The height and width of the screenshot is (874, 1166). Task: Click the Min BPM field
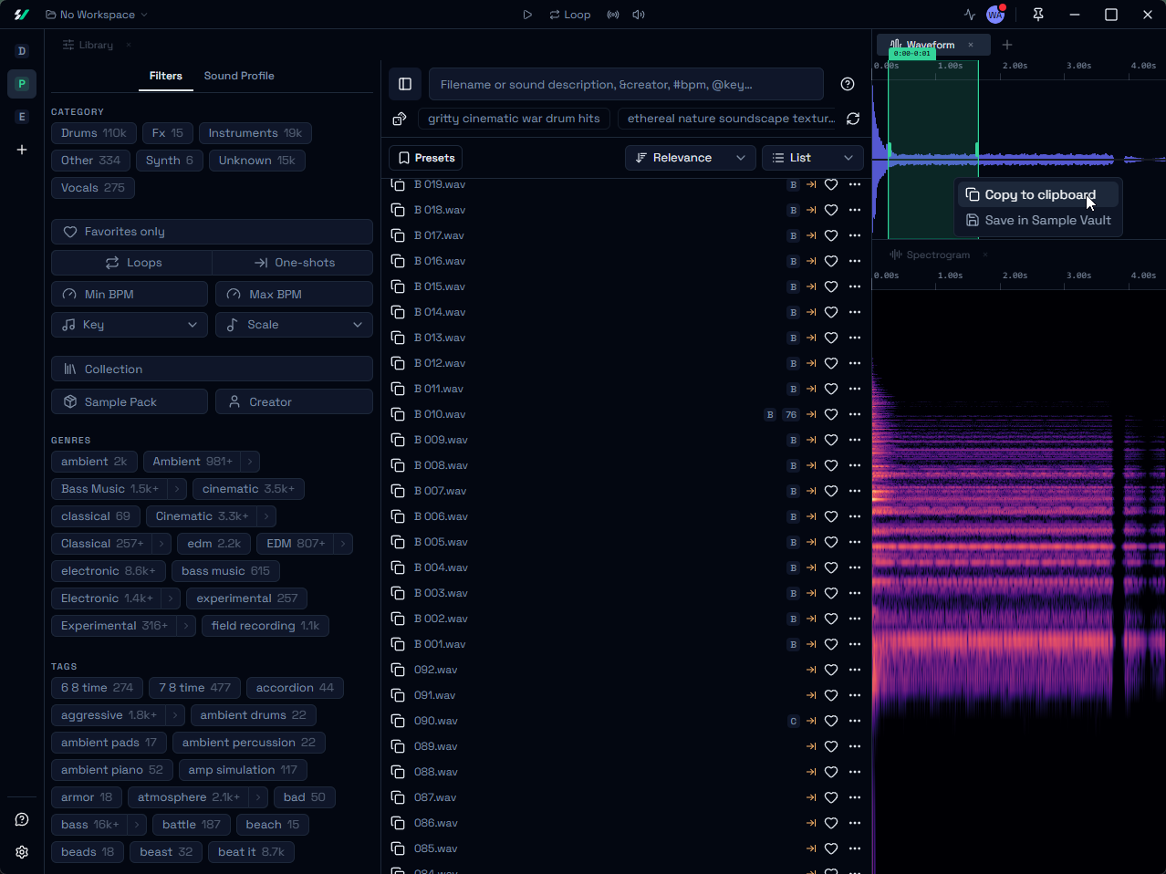pos(130,294)
